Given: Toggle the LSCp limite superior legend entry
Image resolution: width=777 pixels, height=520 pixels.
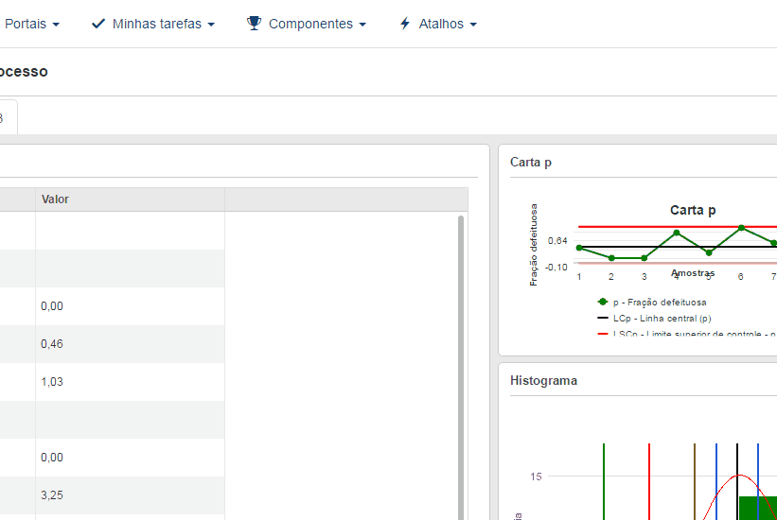Looking at the screenshot, I should (x=687, y=334).
